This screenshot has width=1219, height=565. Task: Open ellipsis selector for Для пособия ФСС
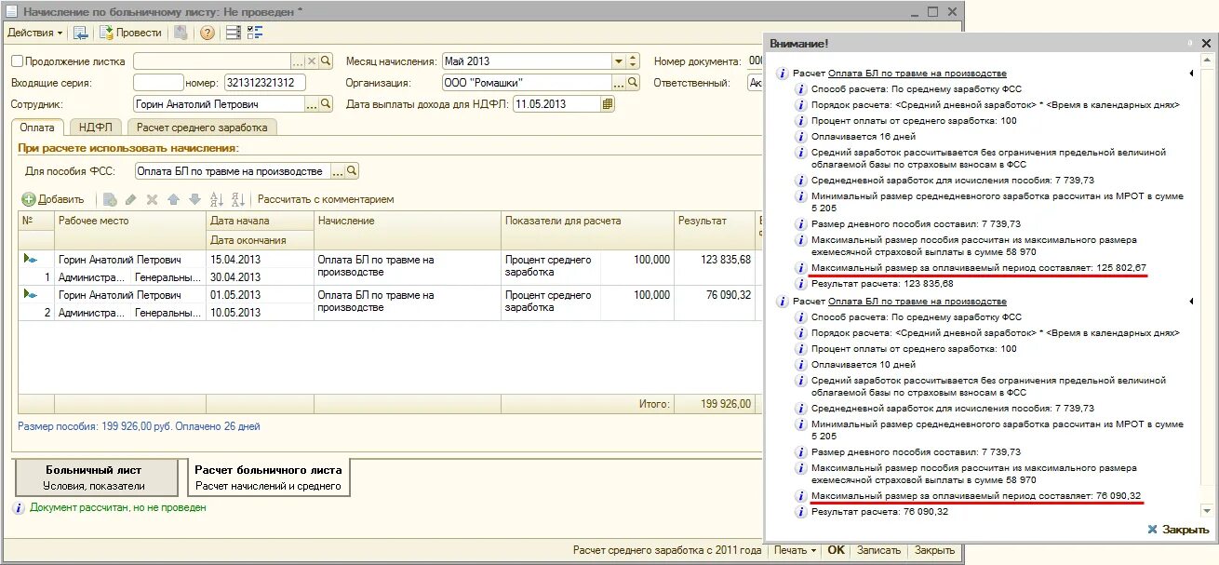pyautogui.click(x=339, y=171)
